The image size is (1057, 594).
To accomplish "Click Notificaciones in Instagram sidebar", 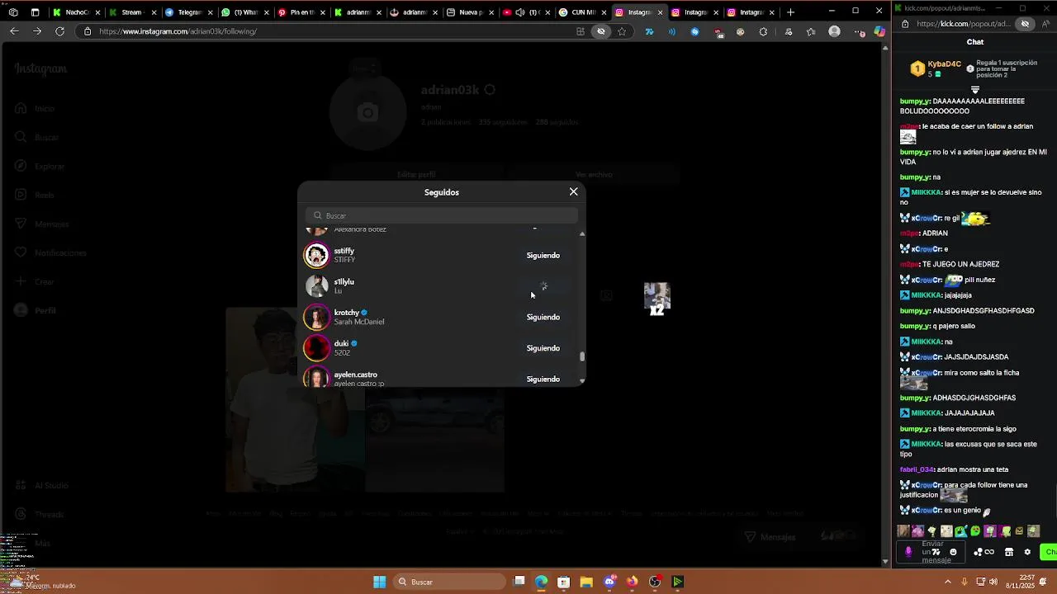I will click(x=50, y=252).
